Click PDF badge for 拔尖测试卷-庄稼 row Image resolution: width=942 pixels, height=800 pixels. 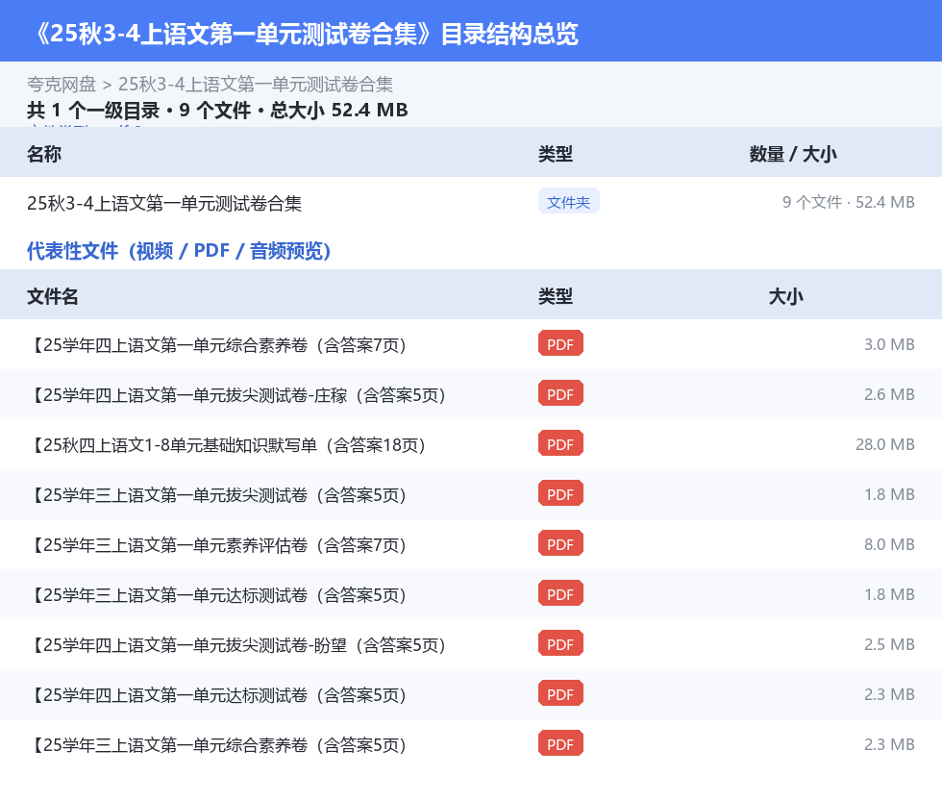tap(560, 393)
